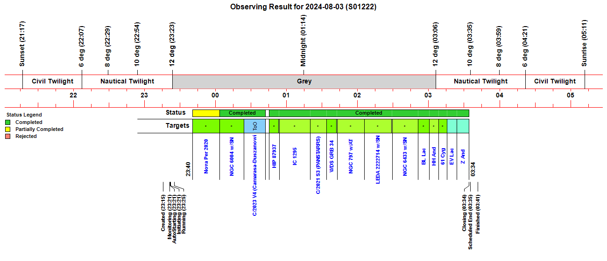Open the NGC 6004 w/SN target link
Viewport: 607px width, 261px height.
point(232,156)
